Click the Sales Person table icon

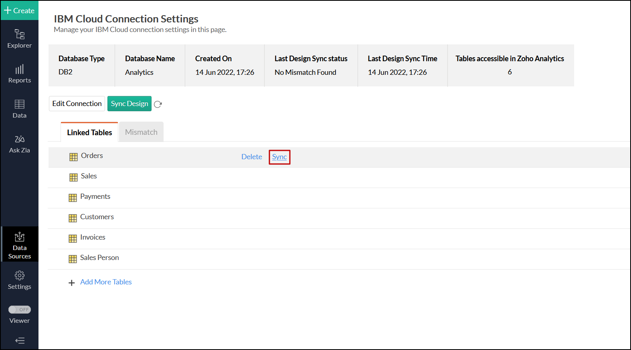tap(73, 259)
